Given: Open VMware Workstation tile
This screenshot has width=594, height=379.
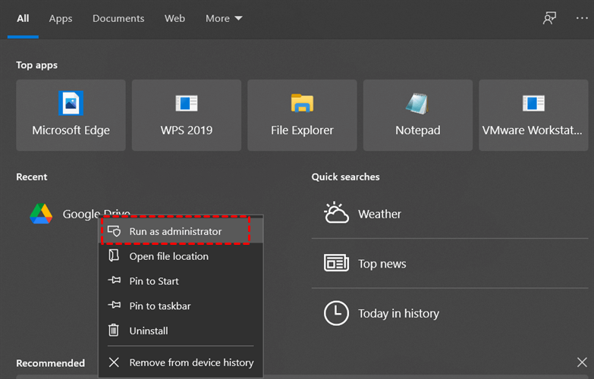Looking at the screenshot, I should pos(533,115).
